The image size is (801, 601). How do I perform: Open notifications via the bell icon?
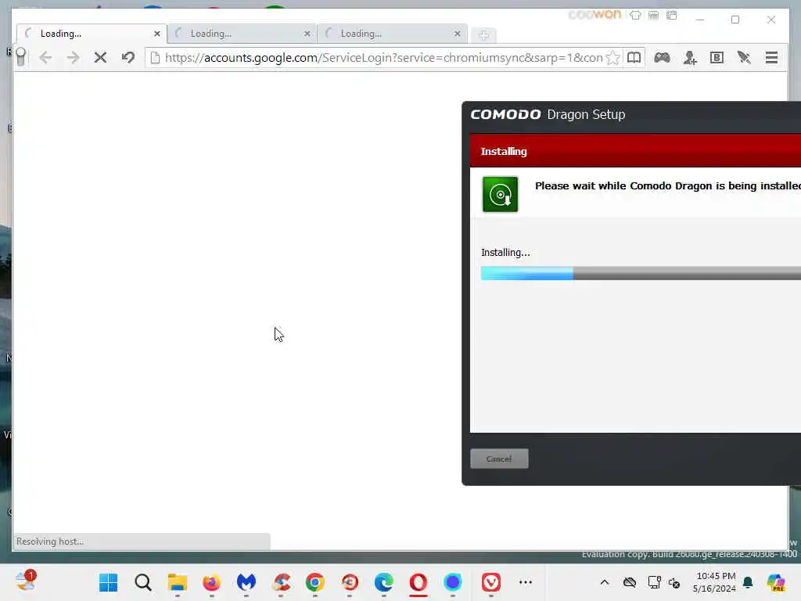(748, 582)
